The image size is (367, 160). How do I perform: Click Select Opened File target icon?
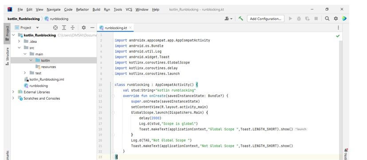pos(55,28)
